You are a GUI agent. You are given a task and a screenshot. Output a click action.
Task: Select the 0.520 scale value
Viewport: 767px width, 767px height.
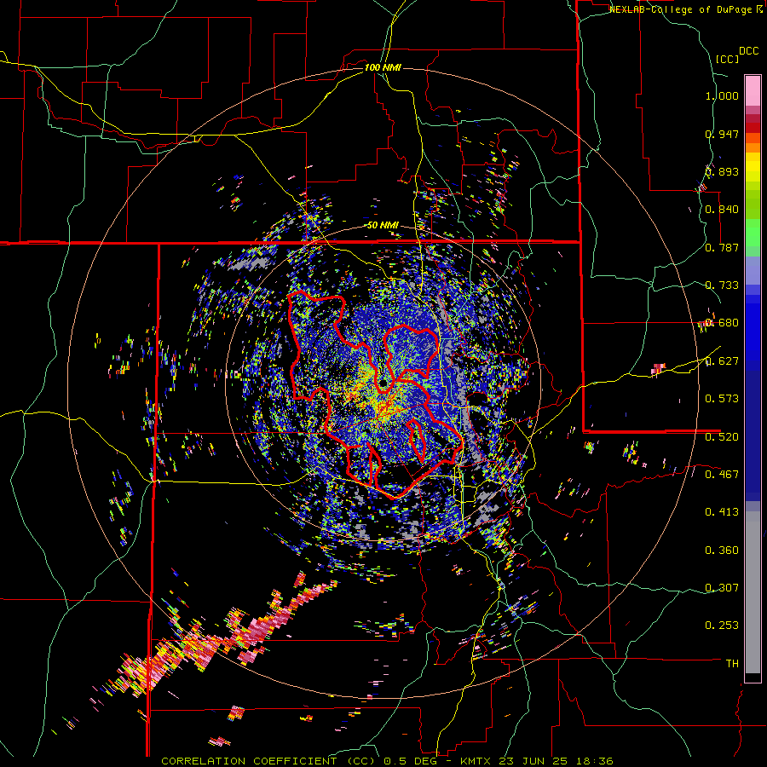[x=722, y=436]
